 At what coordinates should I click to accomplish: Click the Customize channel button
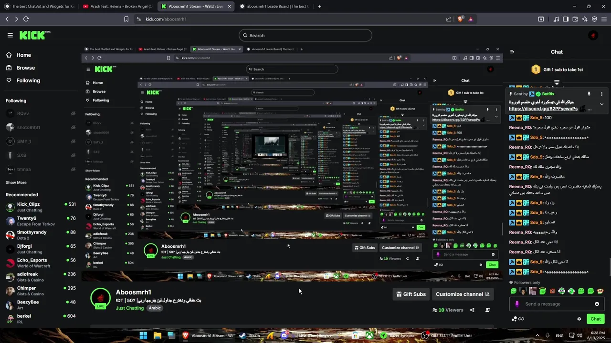tap(463, 294)
